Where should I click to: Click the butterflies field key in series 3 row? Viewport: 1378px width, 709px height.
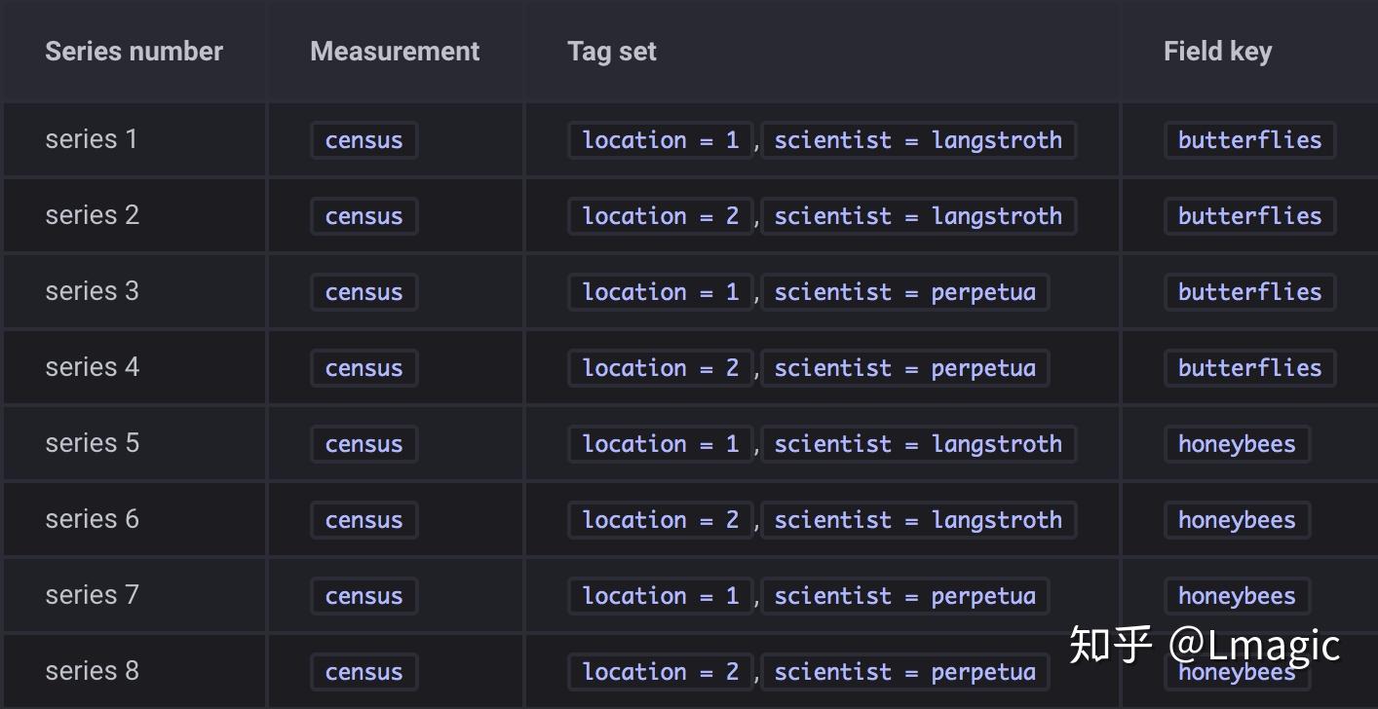point(1249,292)
